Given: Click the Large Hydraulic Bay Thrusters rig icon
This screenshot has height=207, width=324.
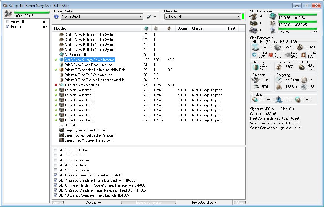Looking at the screenshot, I should [61, 130].
